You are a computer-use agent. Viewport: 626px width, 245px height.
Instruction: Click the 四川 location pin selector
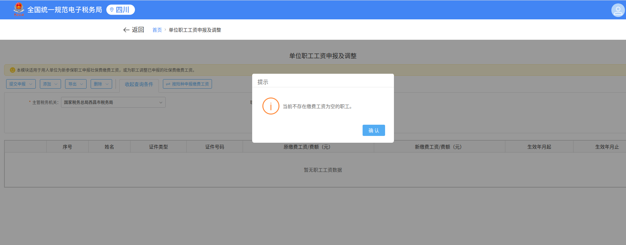[x=120, y=10]
